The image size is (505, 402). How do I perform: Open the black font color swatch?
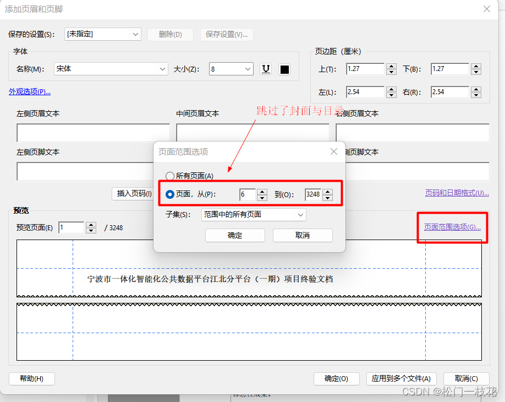click(x=284, y=69)
